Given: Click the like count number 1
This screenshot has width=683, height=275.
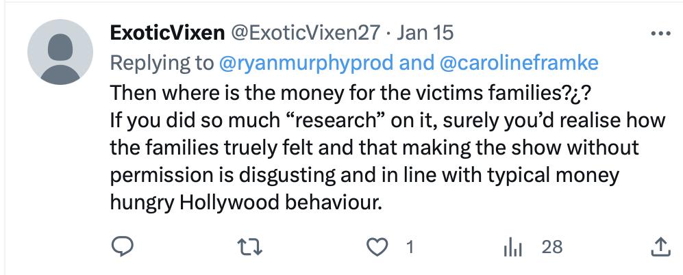Looking at the screenshot, I should pos(409,247).
